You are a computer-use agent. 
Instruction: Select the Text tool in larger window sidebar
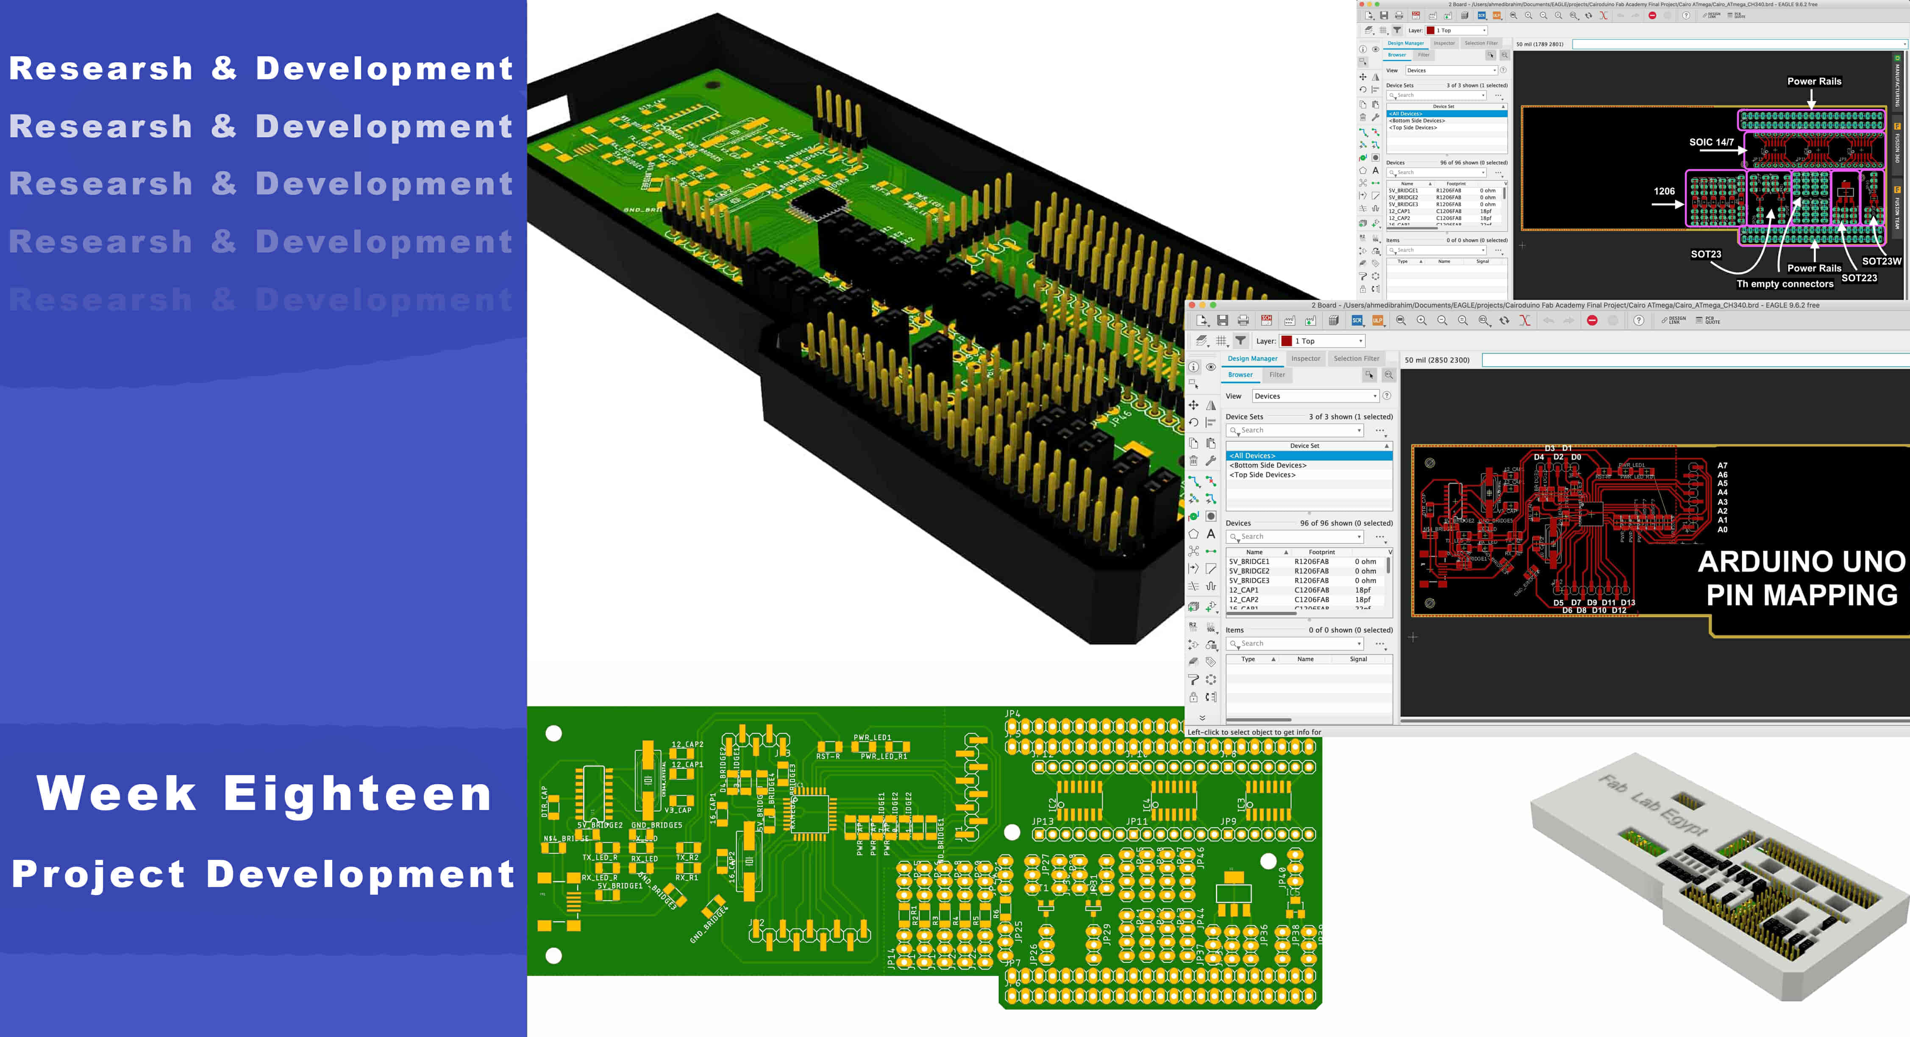click(x=1211, y=534)
